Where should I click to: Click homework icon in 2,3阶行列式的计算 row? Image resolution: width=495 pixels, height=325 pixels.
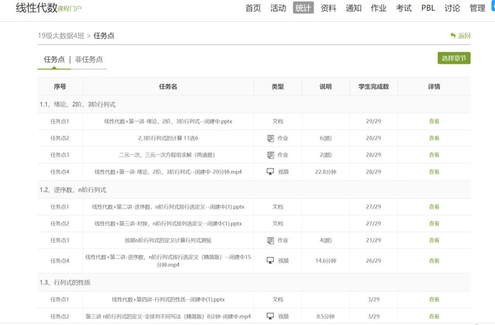pyautogui.click(x=271, y=138)
